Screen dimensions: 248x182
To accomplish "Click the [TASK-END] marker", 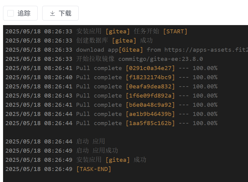I will [x=94, y=169].
